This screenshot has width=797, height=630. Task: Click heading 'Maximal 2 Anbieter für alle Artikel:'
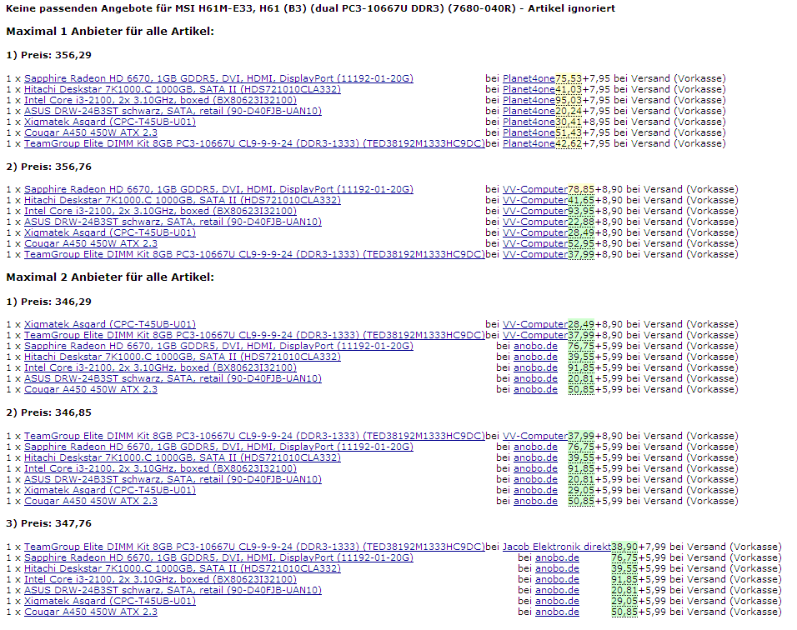tap(110, 277)
